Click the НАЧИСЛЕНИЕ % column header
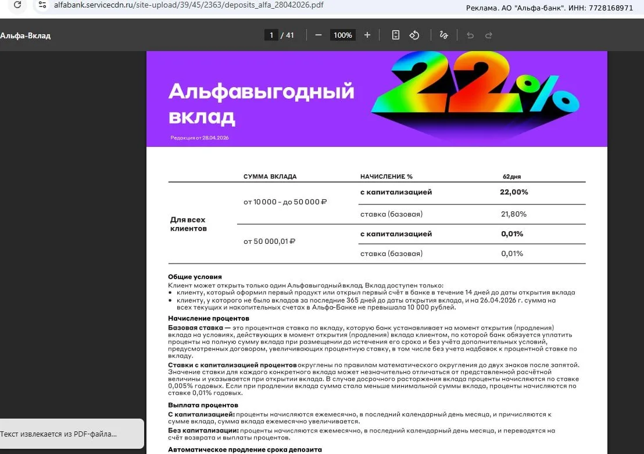644x454 pixels. [x=387, y=176]
